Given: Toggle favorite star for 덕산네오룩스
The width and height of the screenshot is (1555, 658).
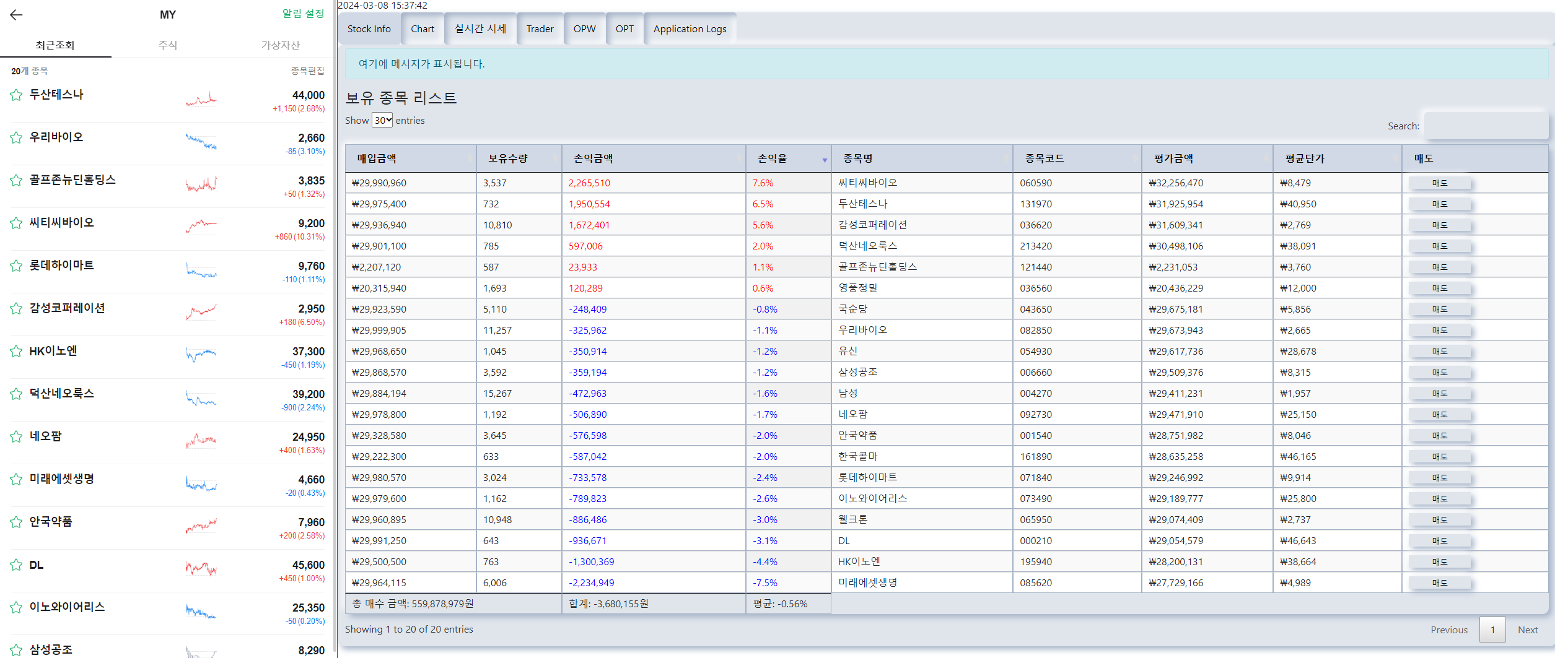Looking at the screenshot, I should coord(16,394).
